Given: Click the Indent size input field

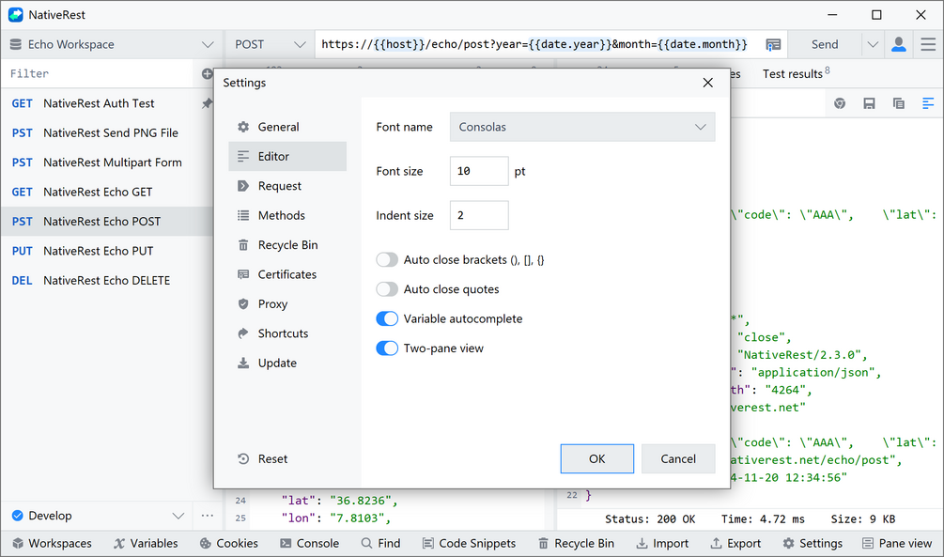Looking at the screenshot, I should (479, 216).
